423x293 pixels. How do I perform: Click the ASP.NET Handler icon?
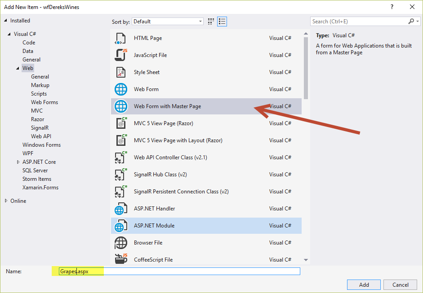click(120, 209)
